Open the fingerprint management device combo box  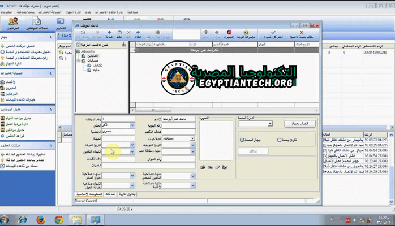(255, 124)
